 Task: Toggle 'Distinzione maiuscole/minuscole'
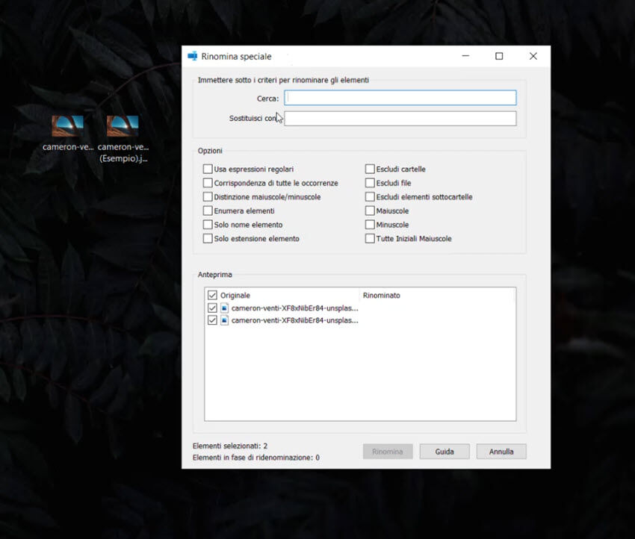(208, 196)
